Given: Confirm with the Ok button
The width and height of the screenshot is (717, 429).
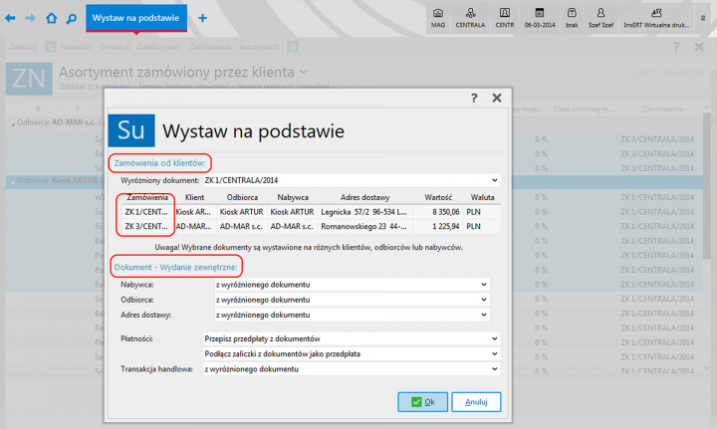Looking at the screenshot, I should pos(422,402).
